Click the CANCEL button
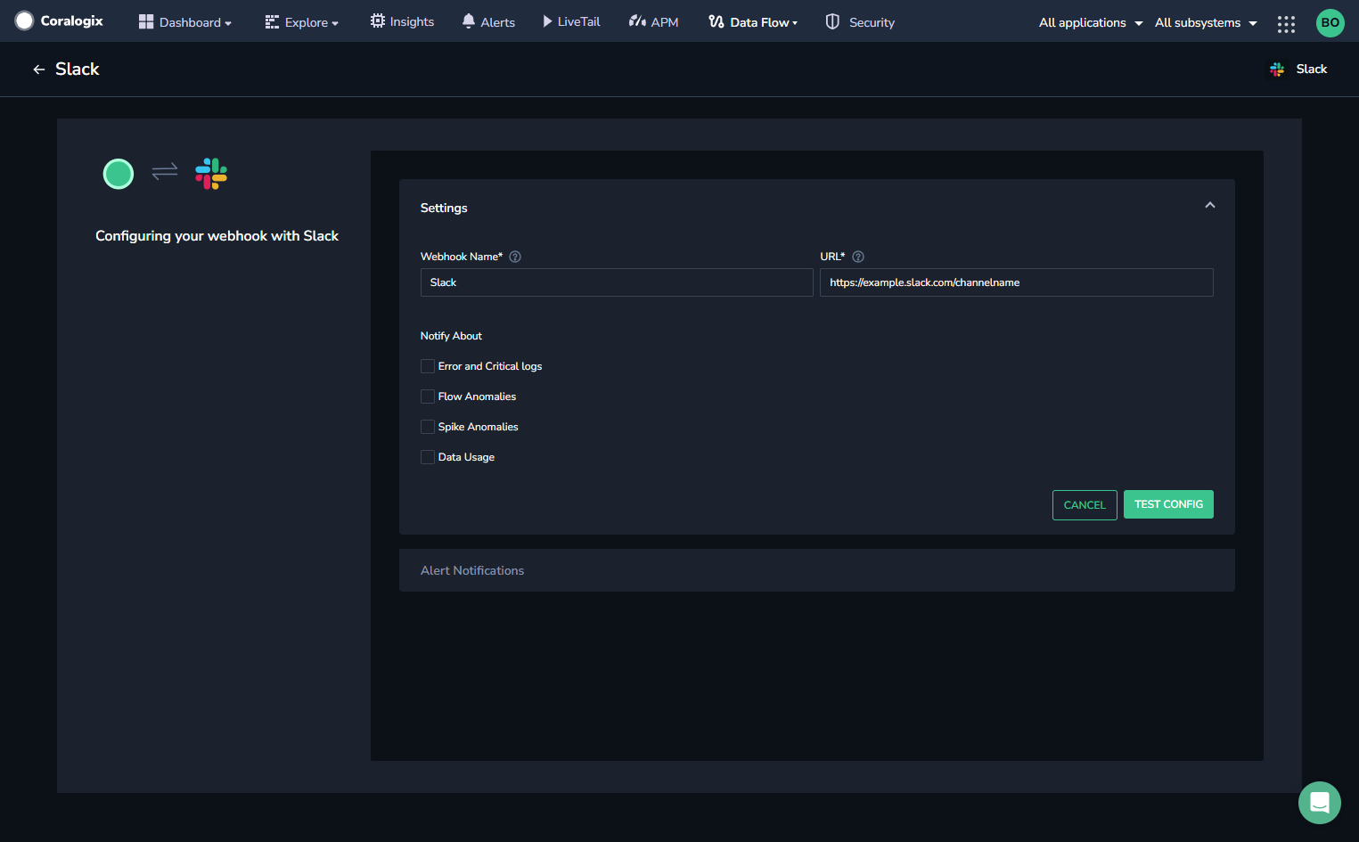This screenshot has height=842, width=1359. coord(1085,505)
